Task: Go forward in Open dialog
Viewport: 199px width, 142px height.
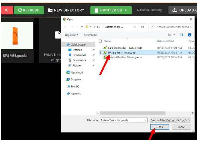Action: tap(72, 27)
